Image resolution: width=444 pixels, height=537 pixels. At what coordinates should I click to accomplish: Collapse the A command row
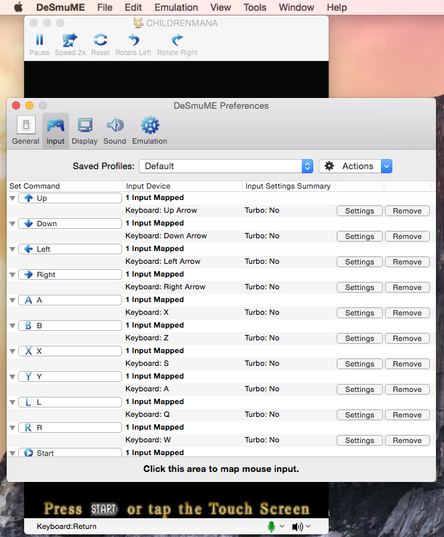click(12, 300)
